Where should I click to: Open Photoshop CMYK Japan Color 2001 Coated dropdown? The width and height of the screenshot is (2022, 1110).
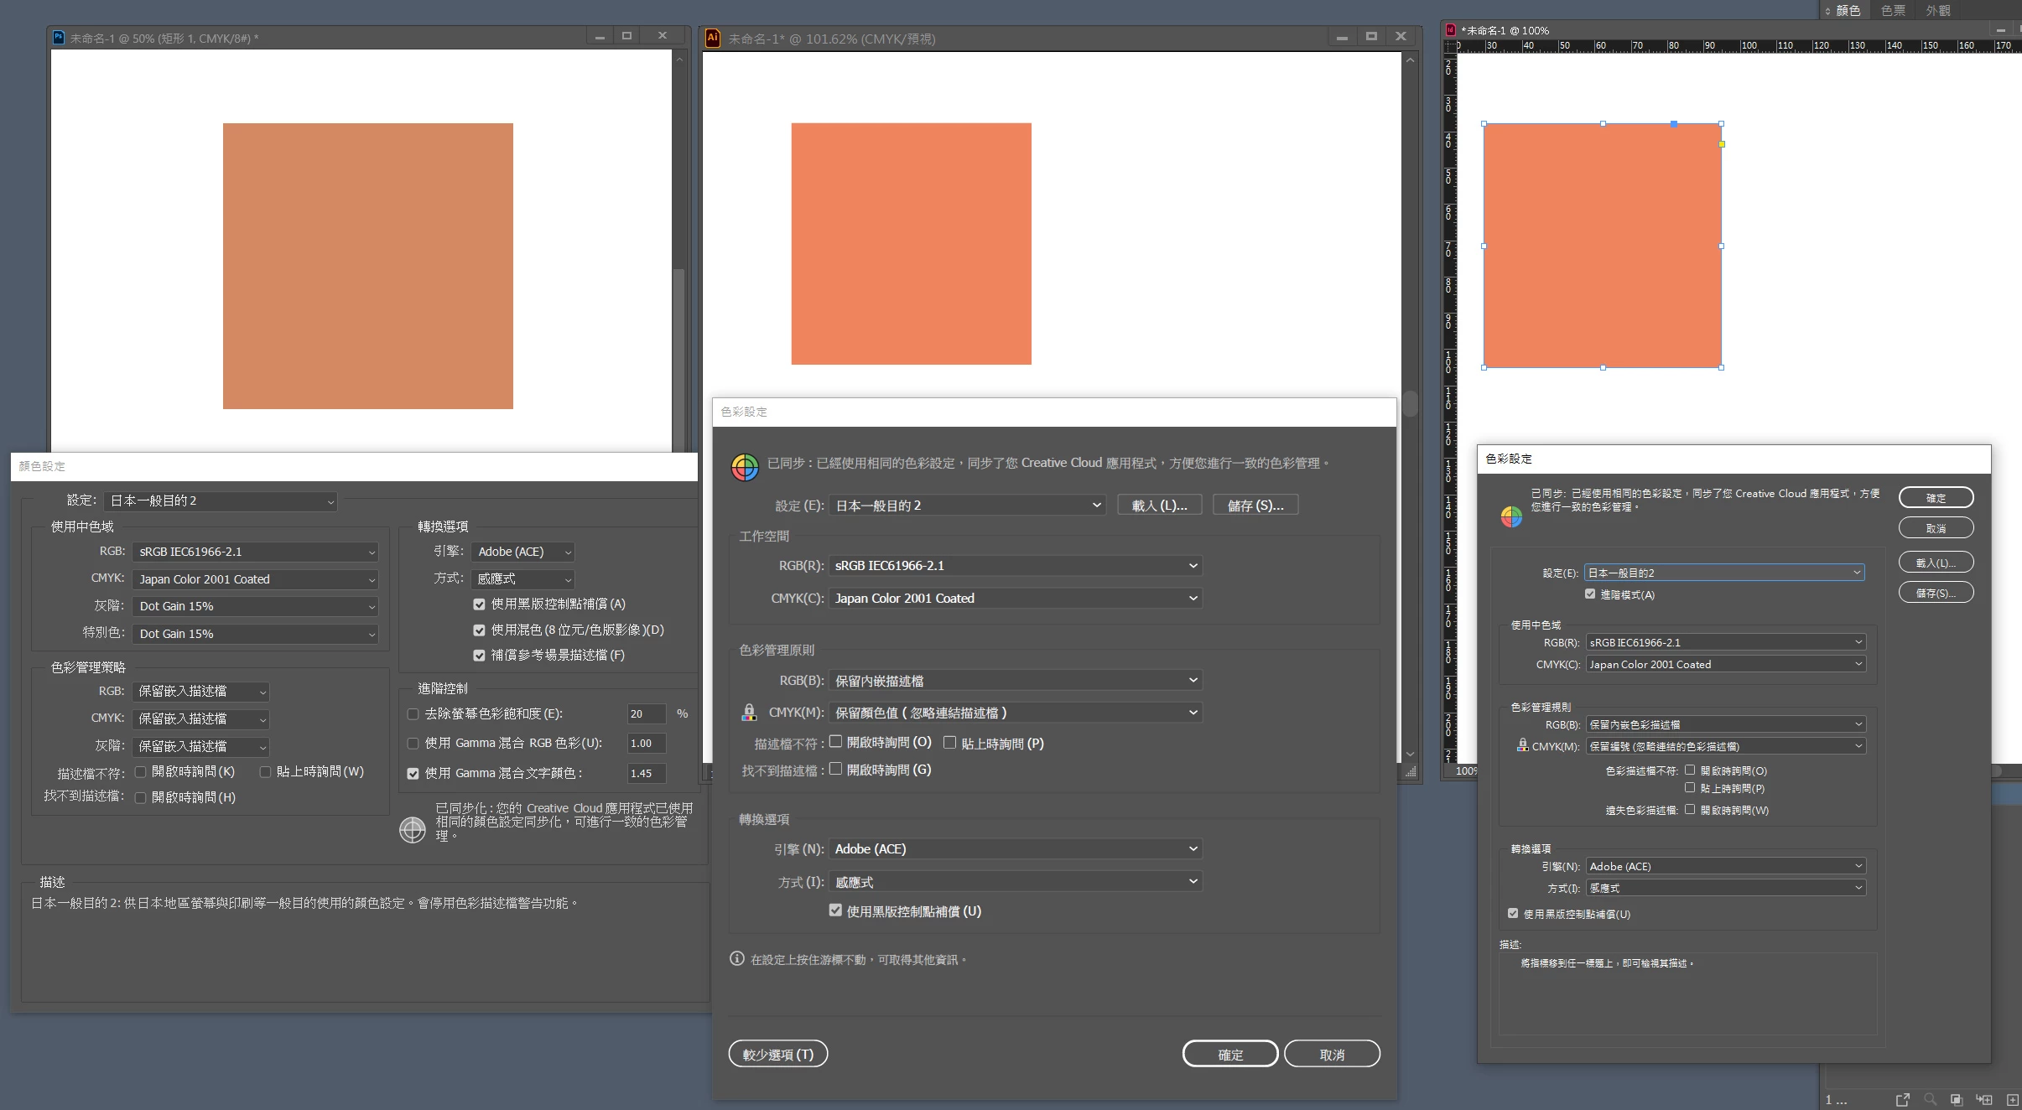tap(255, 579)
